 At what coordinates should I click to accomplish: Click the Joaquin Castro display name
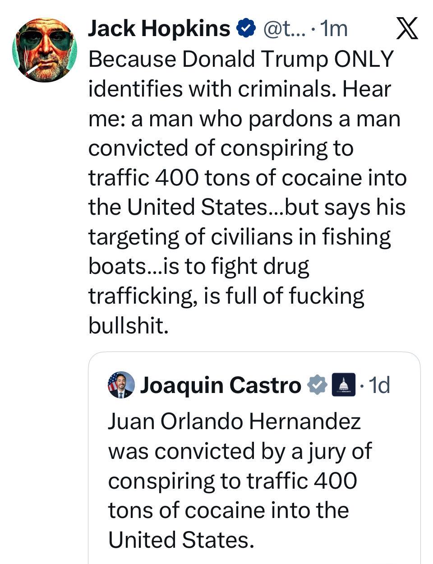point(220,385)
